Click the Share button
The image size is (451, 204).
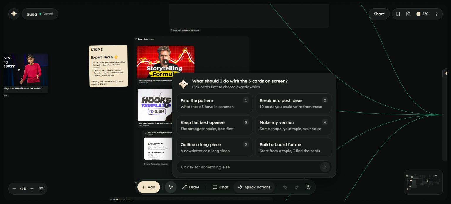click(x=379, y=14)
